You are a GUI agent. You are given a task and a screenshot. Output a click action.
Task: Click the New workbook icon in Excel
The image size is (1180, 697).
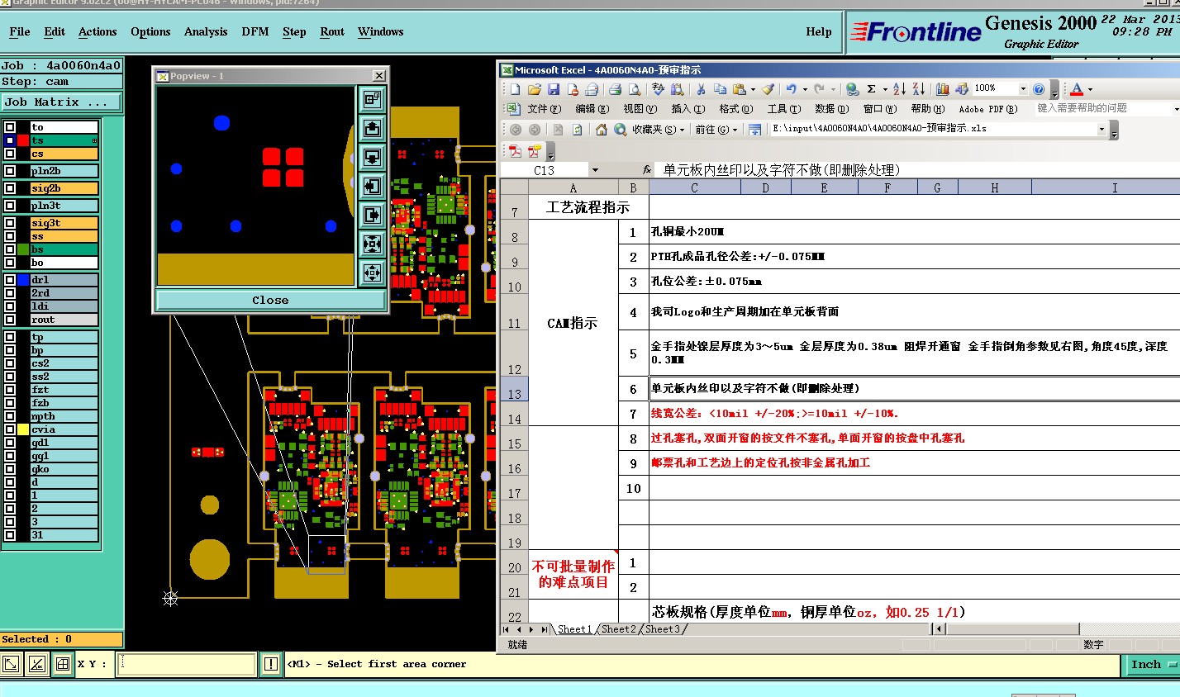pyautogui.click(x=515, y=89)
